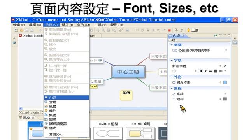Image resolution: width=249 pixels, height=140 pixels.
Task: Choose 風格 from the view menu
Action: coord(67,106)
